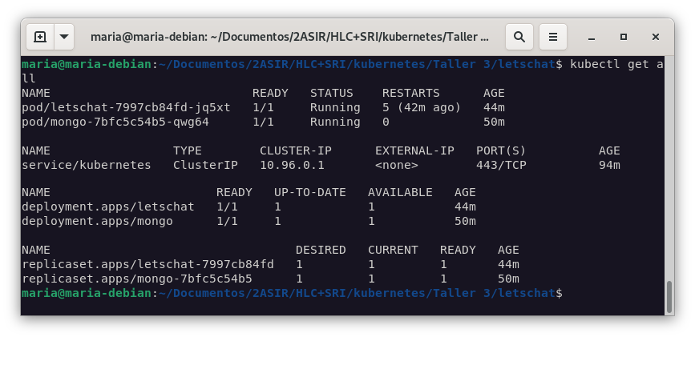Close the terminal window

[657, 37]
